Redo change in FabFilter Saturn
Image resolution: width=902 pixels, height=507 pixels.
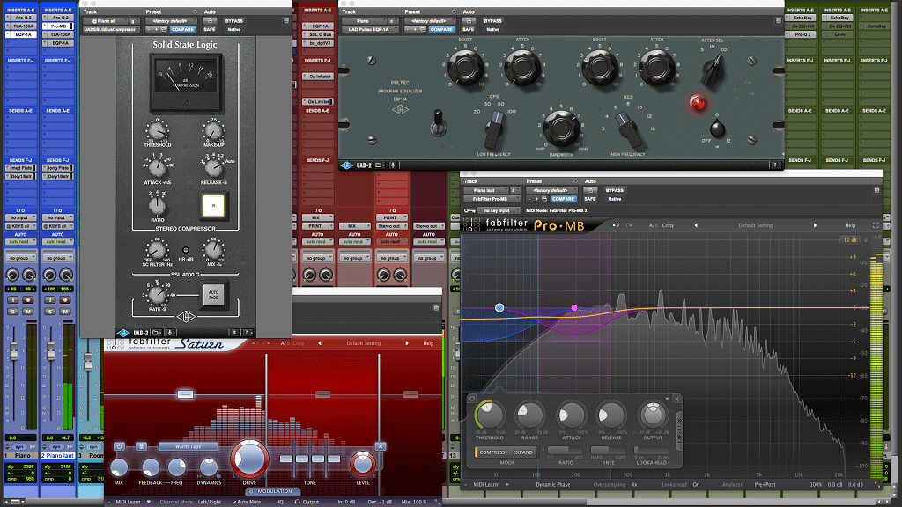(267, 343)
